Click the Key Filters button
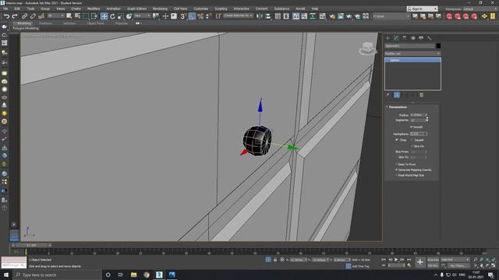 coord(458,265)
